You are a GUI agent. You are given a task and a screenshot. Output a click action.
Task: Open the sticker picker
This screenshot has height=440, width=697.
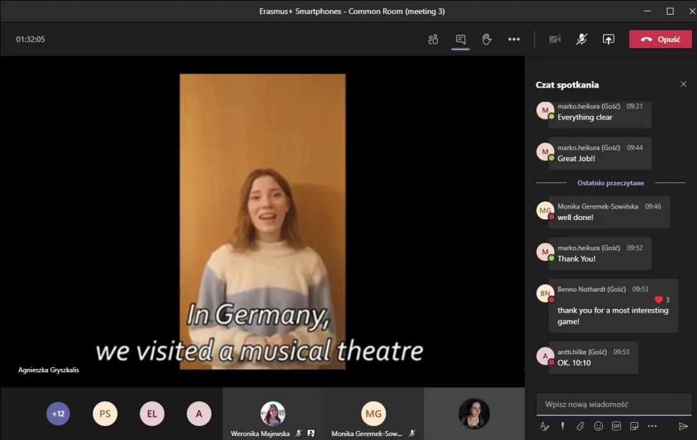[x=634, y=426]
